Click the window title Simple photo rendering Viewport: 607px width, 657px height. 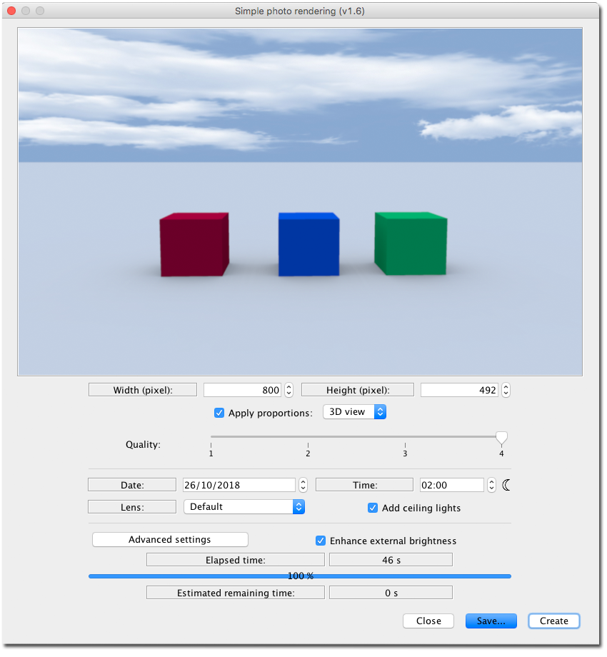(299, 11)
